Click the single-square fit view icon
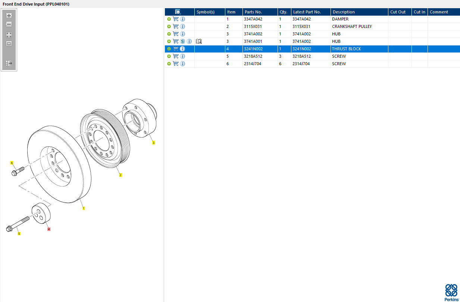460x302 pixels. point(9,44)
